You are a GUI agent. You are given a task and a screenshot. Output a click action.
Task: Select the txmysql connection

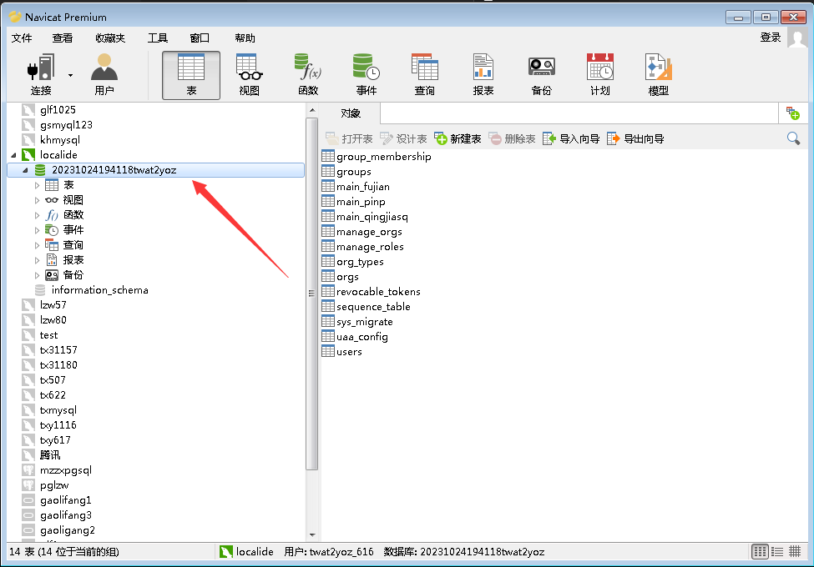[58, 410]
